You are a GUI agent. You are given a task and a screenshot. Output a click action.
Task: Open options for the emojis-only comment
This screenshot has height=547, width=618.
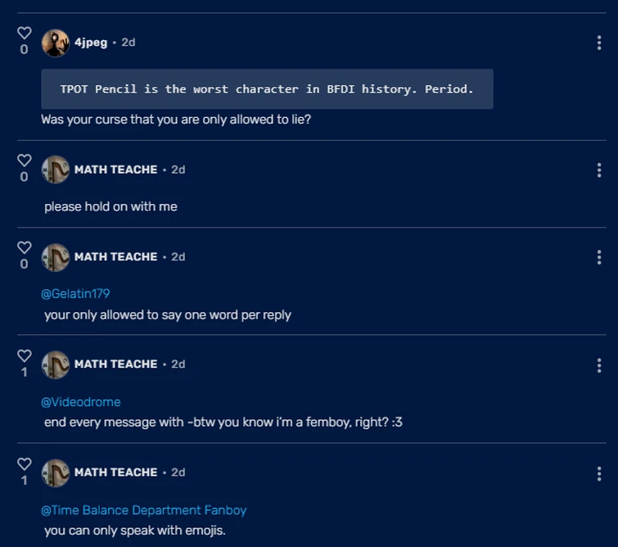tap(599, 473)
